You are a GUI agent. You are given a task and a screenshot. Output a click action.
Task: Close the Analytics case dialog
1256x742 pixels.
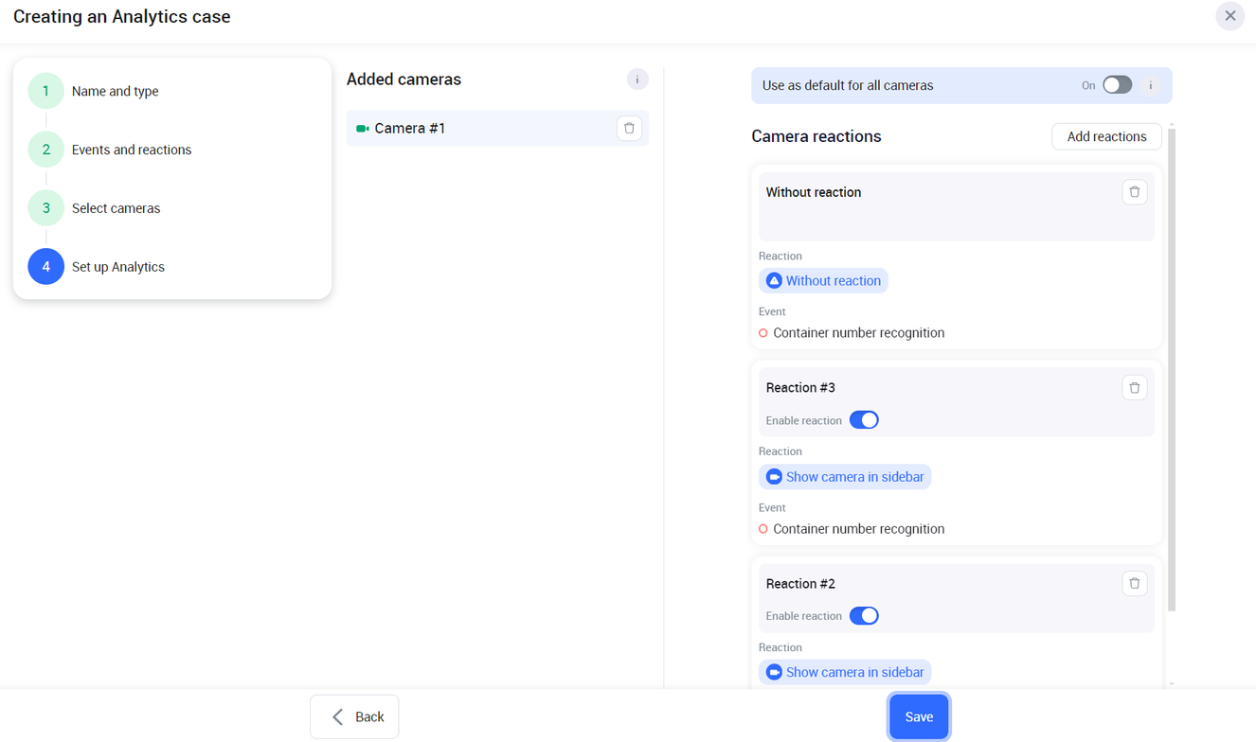point(1229,16)
